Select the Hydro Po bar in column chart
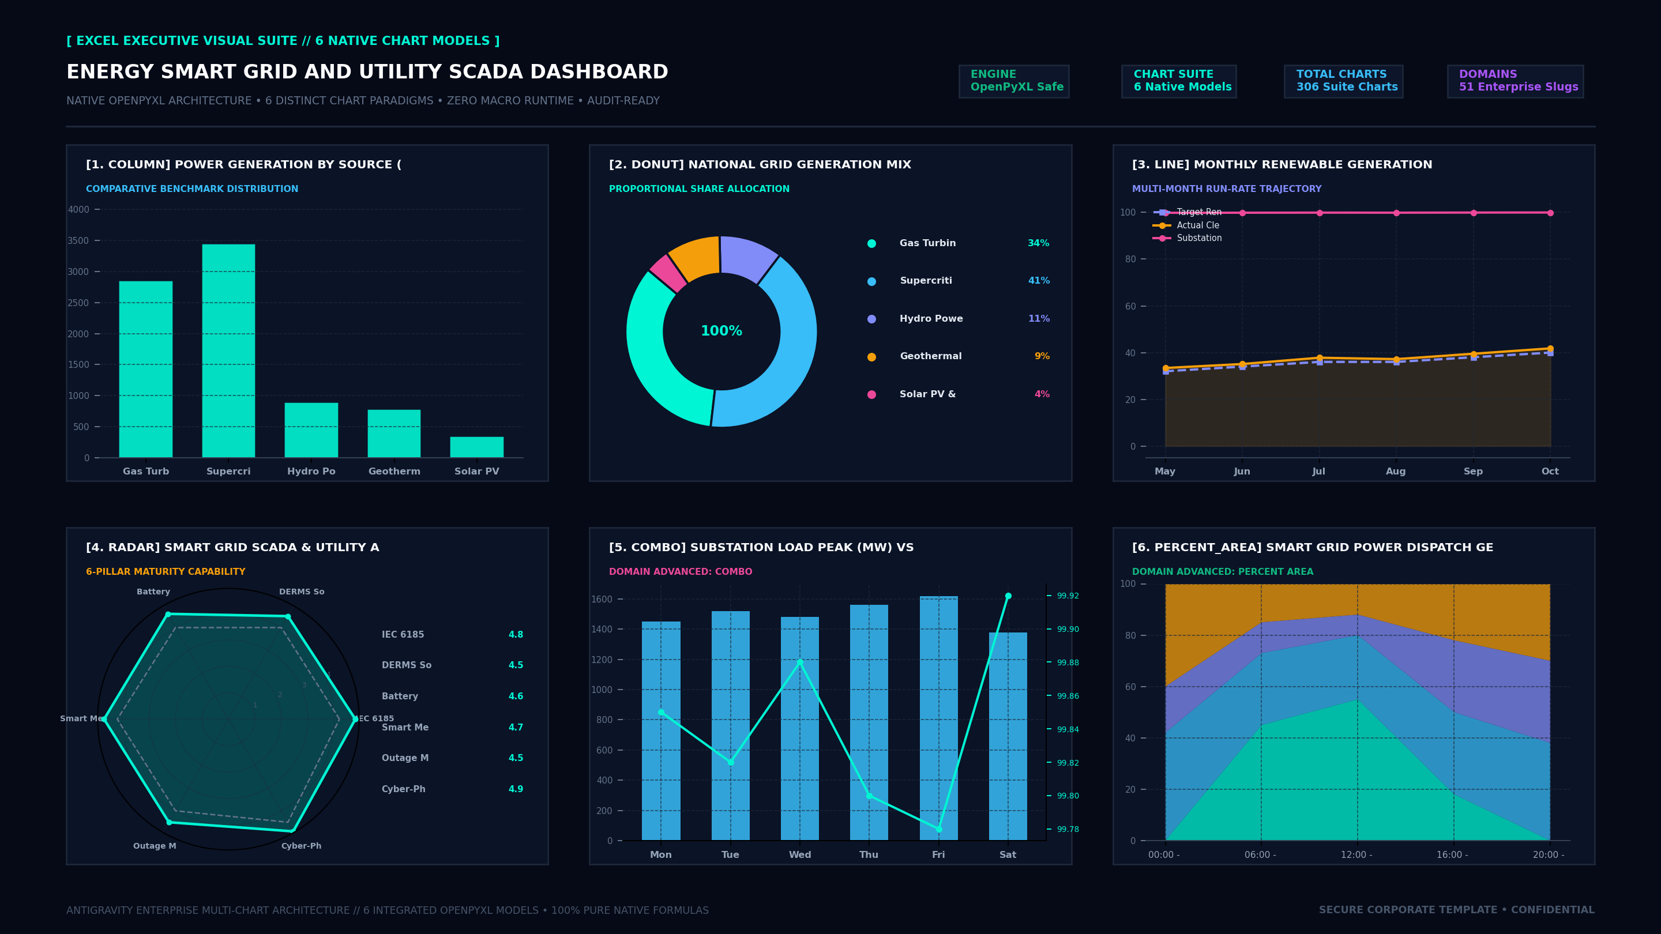This screenshot has height=934, width=1661. [311, 430]
